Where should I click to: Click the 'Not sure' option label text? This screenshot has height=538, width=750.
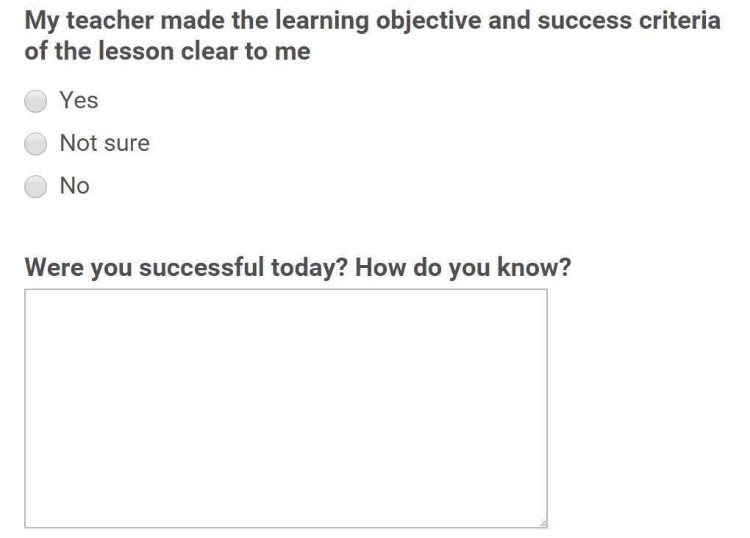104,143
